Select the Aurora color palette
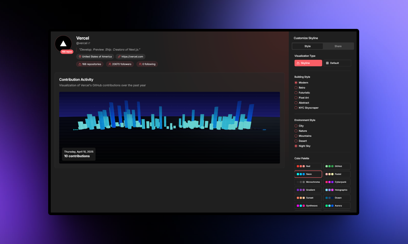 337,205
